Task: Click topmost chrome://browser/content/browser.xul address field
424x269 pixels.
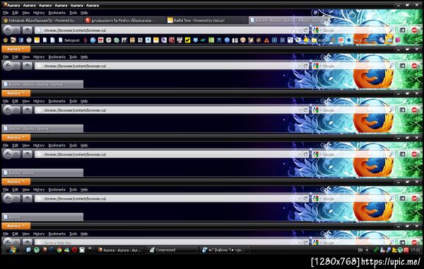Action: (x=168, y=30)
